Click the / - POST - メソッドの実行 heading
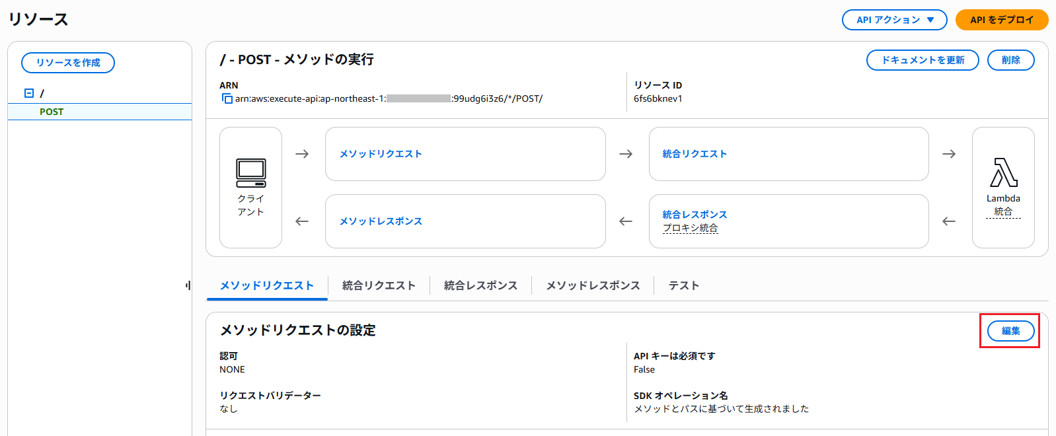Viewport: 1056px width, 436px height. pos(297,59)
